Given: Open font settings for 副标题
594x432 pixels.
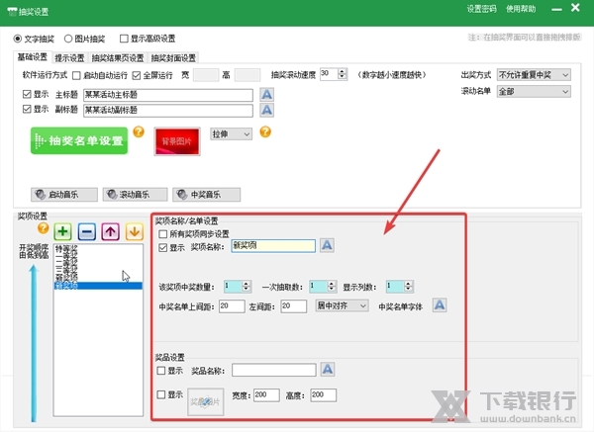Looking at the screenshot, I should 266,110.
